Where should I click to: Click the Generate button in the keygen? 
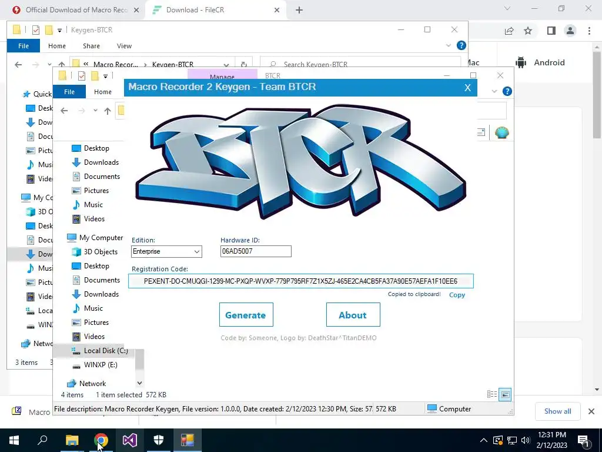point(246,315)
